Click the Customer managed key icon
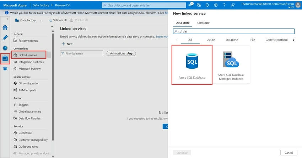The width and height of the screenshot is (302, 158). (x=15, y=139)
